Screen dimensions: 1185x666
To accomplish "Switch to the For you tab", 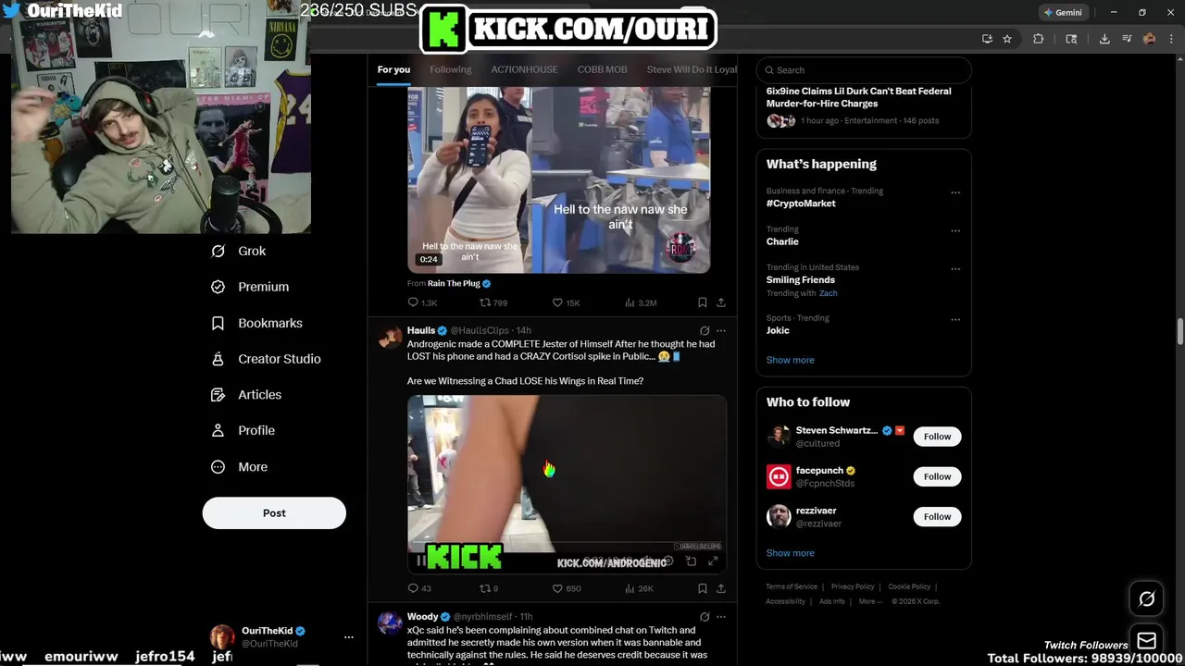I will click(393, 69).
